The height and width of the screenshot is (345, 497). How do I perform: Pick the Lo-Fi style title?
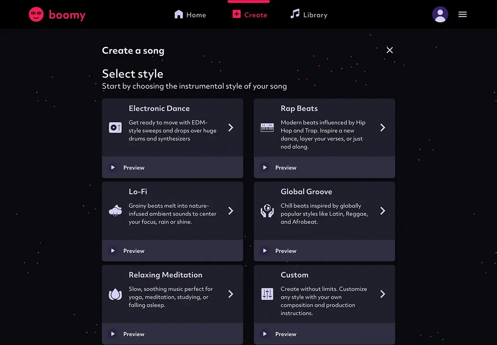click(x=138, y=192)
